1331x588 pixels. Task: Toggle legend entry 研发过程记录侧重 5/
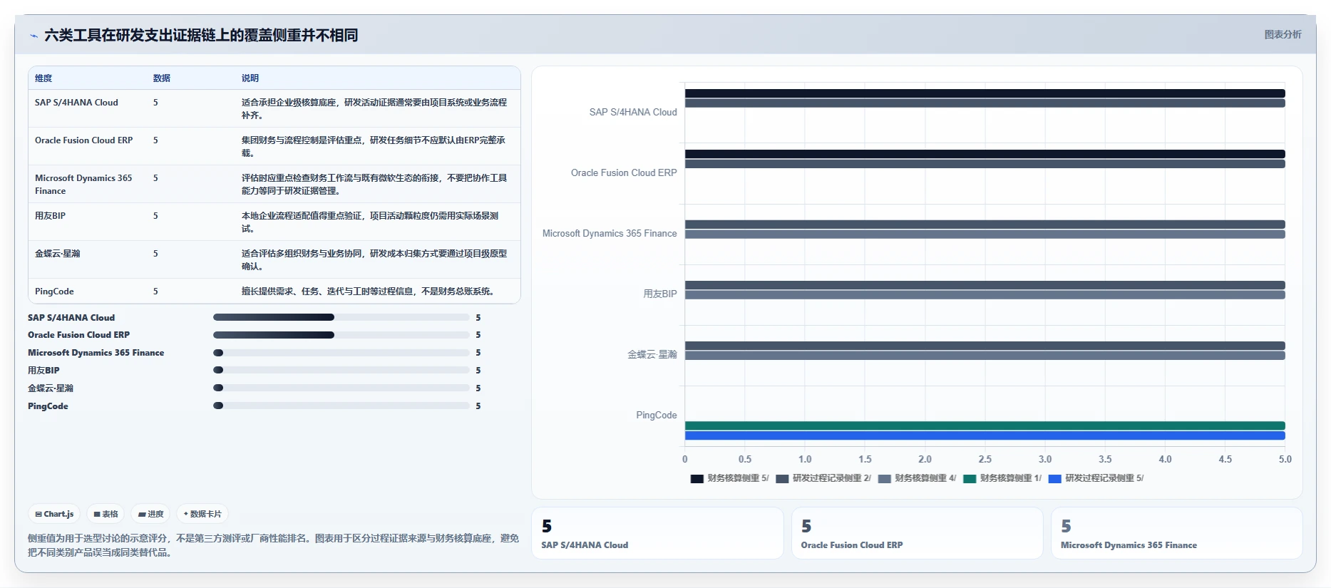(1096, 478)
